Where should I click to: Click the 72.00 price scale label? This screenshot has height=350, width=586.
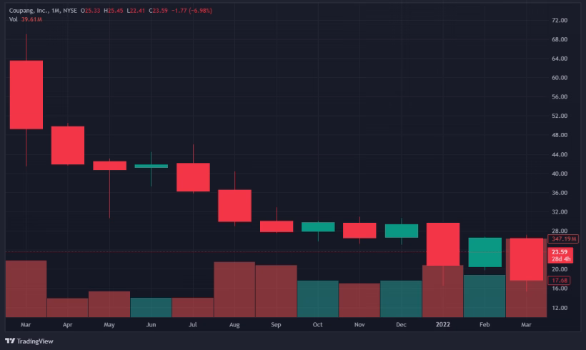[x=560, y=20]
